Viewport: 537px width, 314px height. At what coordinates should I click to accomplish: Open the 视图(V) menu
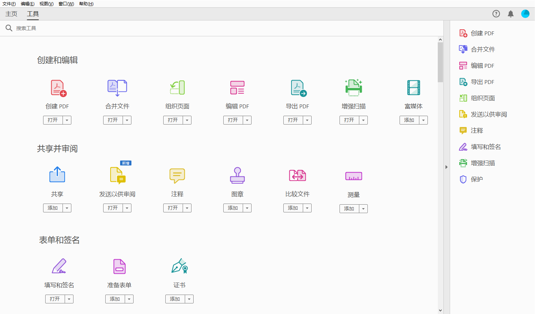pos(47,4)
